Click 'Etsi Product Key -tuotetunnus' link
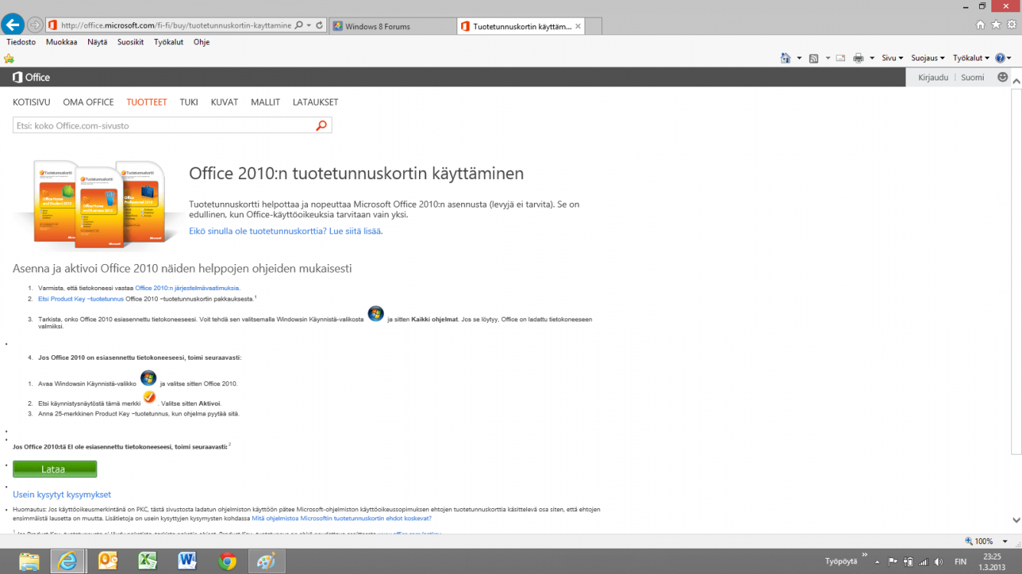This screenshot has height=574, width=1022. (80, 298)
